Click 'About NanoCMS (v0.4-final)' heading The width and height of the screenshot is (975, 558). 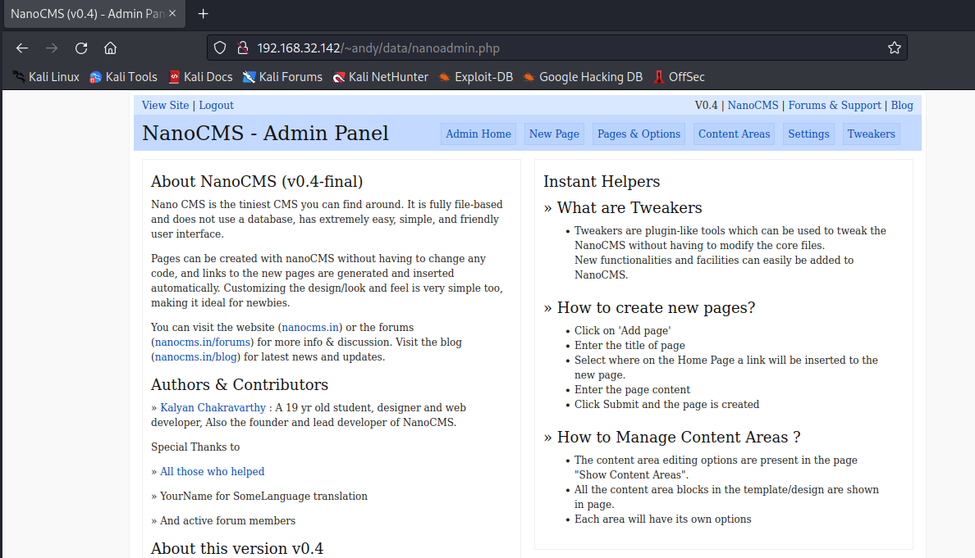point(257,181)
